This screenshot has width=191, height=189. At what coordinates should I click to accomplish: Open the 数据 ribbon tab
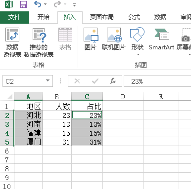click(160, 17)
